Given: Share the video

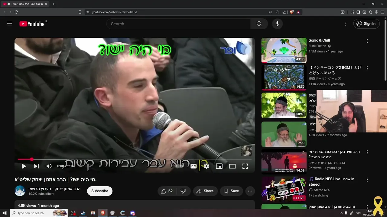Looking at the screenshot, I should click(205, 191).
